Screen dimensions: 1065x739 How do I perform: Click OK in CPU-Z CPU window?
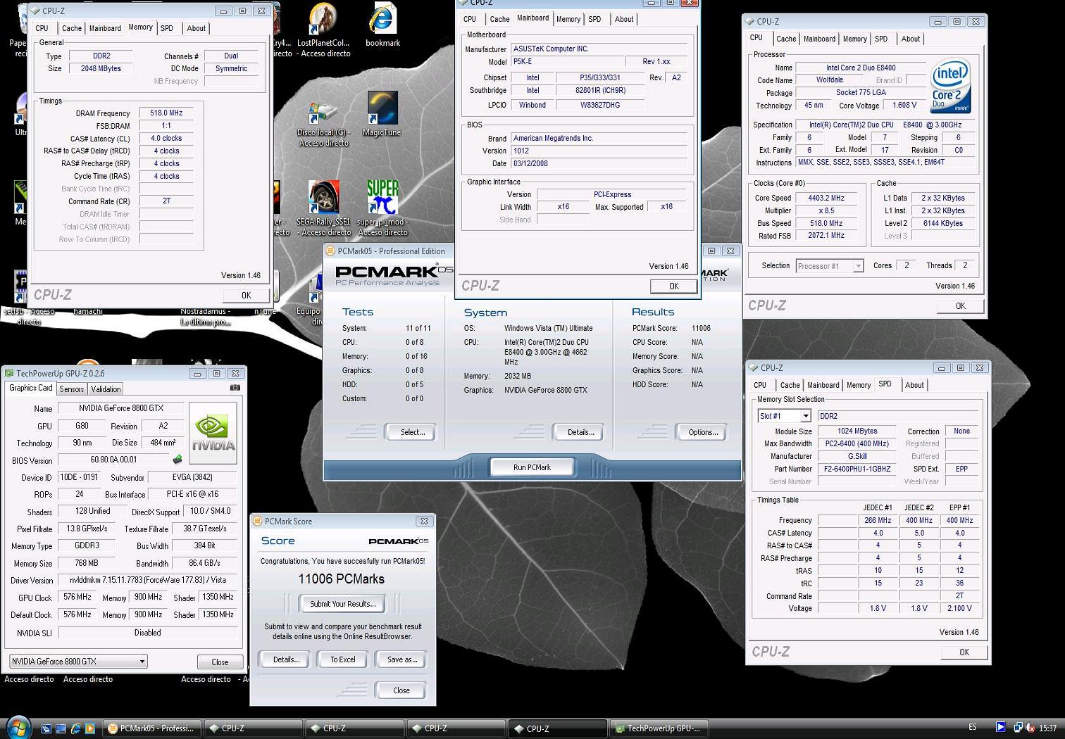961,306
